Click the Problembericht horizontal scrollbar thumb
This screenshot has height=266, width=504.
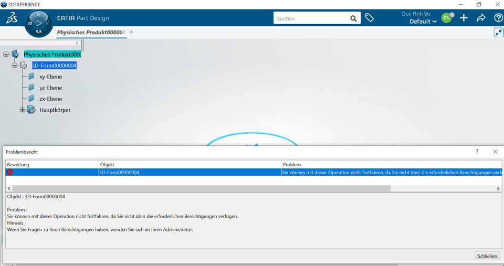pyautogui.click(x=202, y=188)
